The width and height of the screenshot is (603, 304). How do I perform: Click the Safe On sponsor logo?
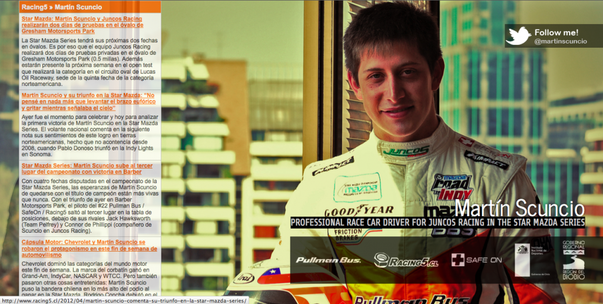pyautogui.click(x=476, y=260)
